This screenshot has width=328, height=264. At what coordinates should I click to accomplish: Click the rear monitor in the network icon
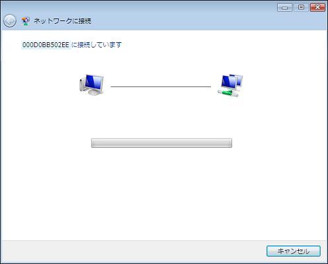point(239,79)
